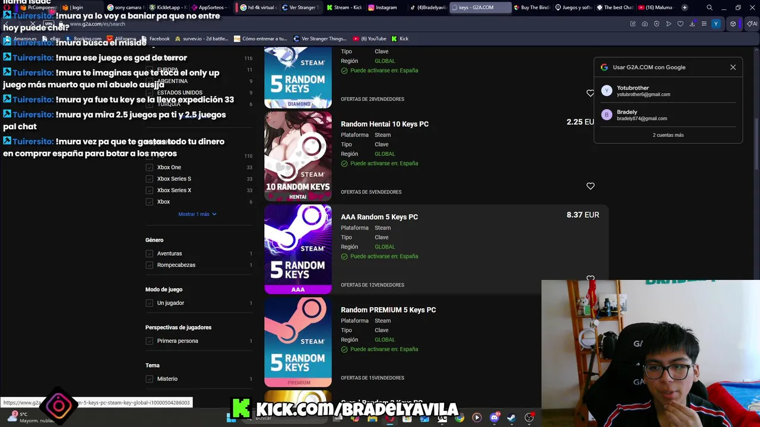Add Random Hentai 10 Keys to wishlist

click(590, 186)
